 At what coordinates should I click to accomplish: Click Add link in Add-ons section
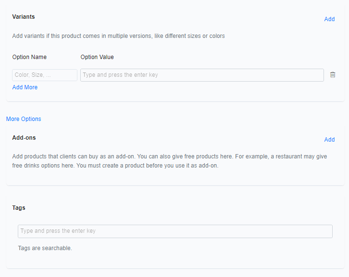pyautogui.click(x=329, y=140)
